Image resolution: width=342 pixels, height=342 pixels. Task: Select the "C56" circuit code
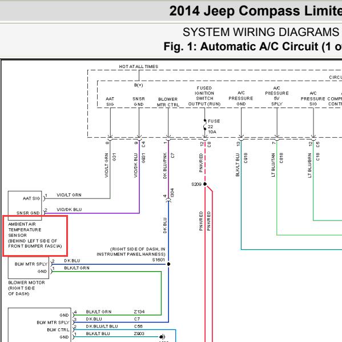coord(138,326)
